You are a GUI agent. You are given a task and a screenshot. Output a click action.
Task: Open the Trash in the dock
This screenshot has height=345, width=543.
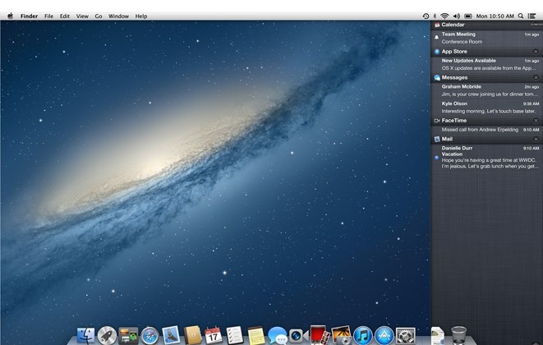(x=458, y=335)
